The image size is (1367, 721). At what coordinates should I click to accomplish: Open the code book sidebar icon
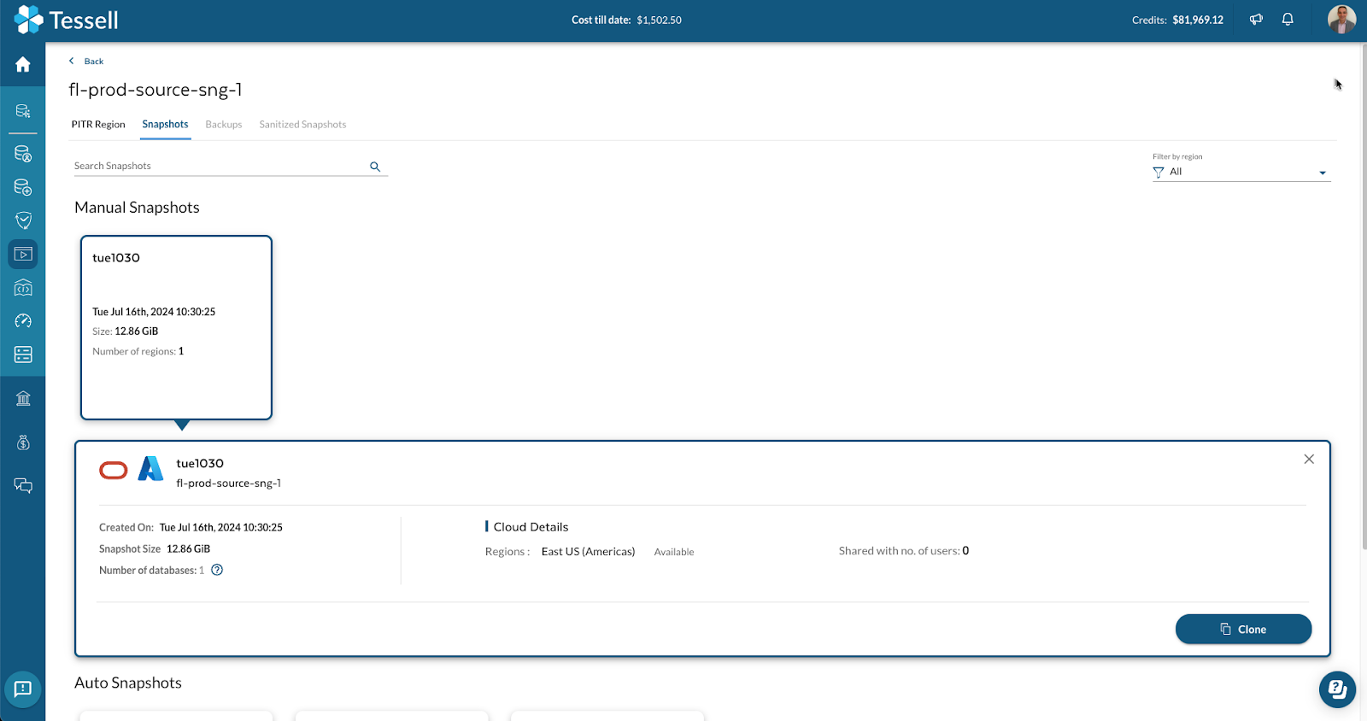click(23, 288)
